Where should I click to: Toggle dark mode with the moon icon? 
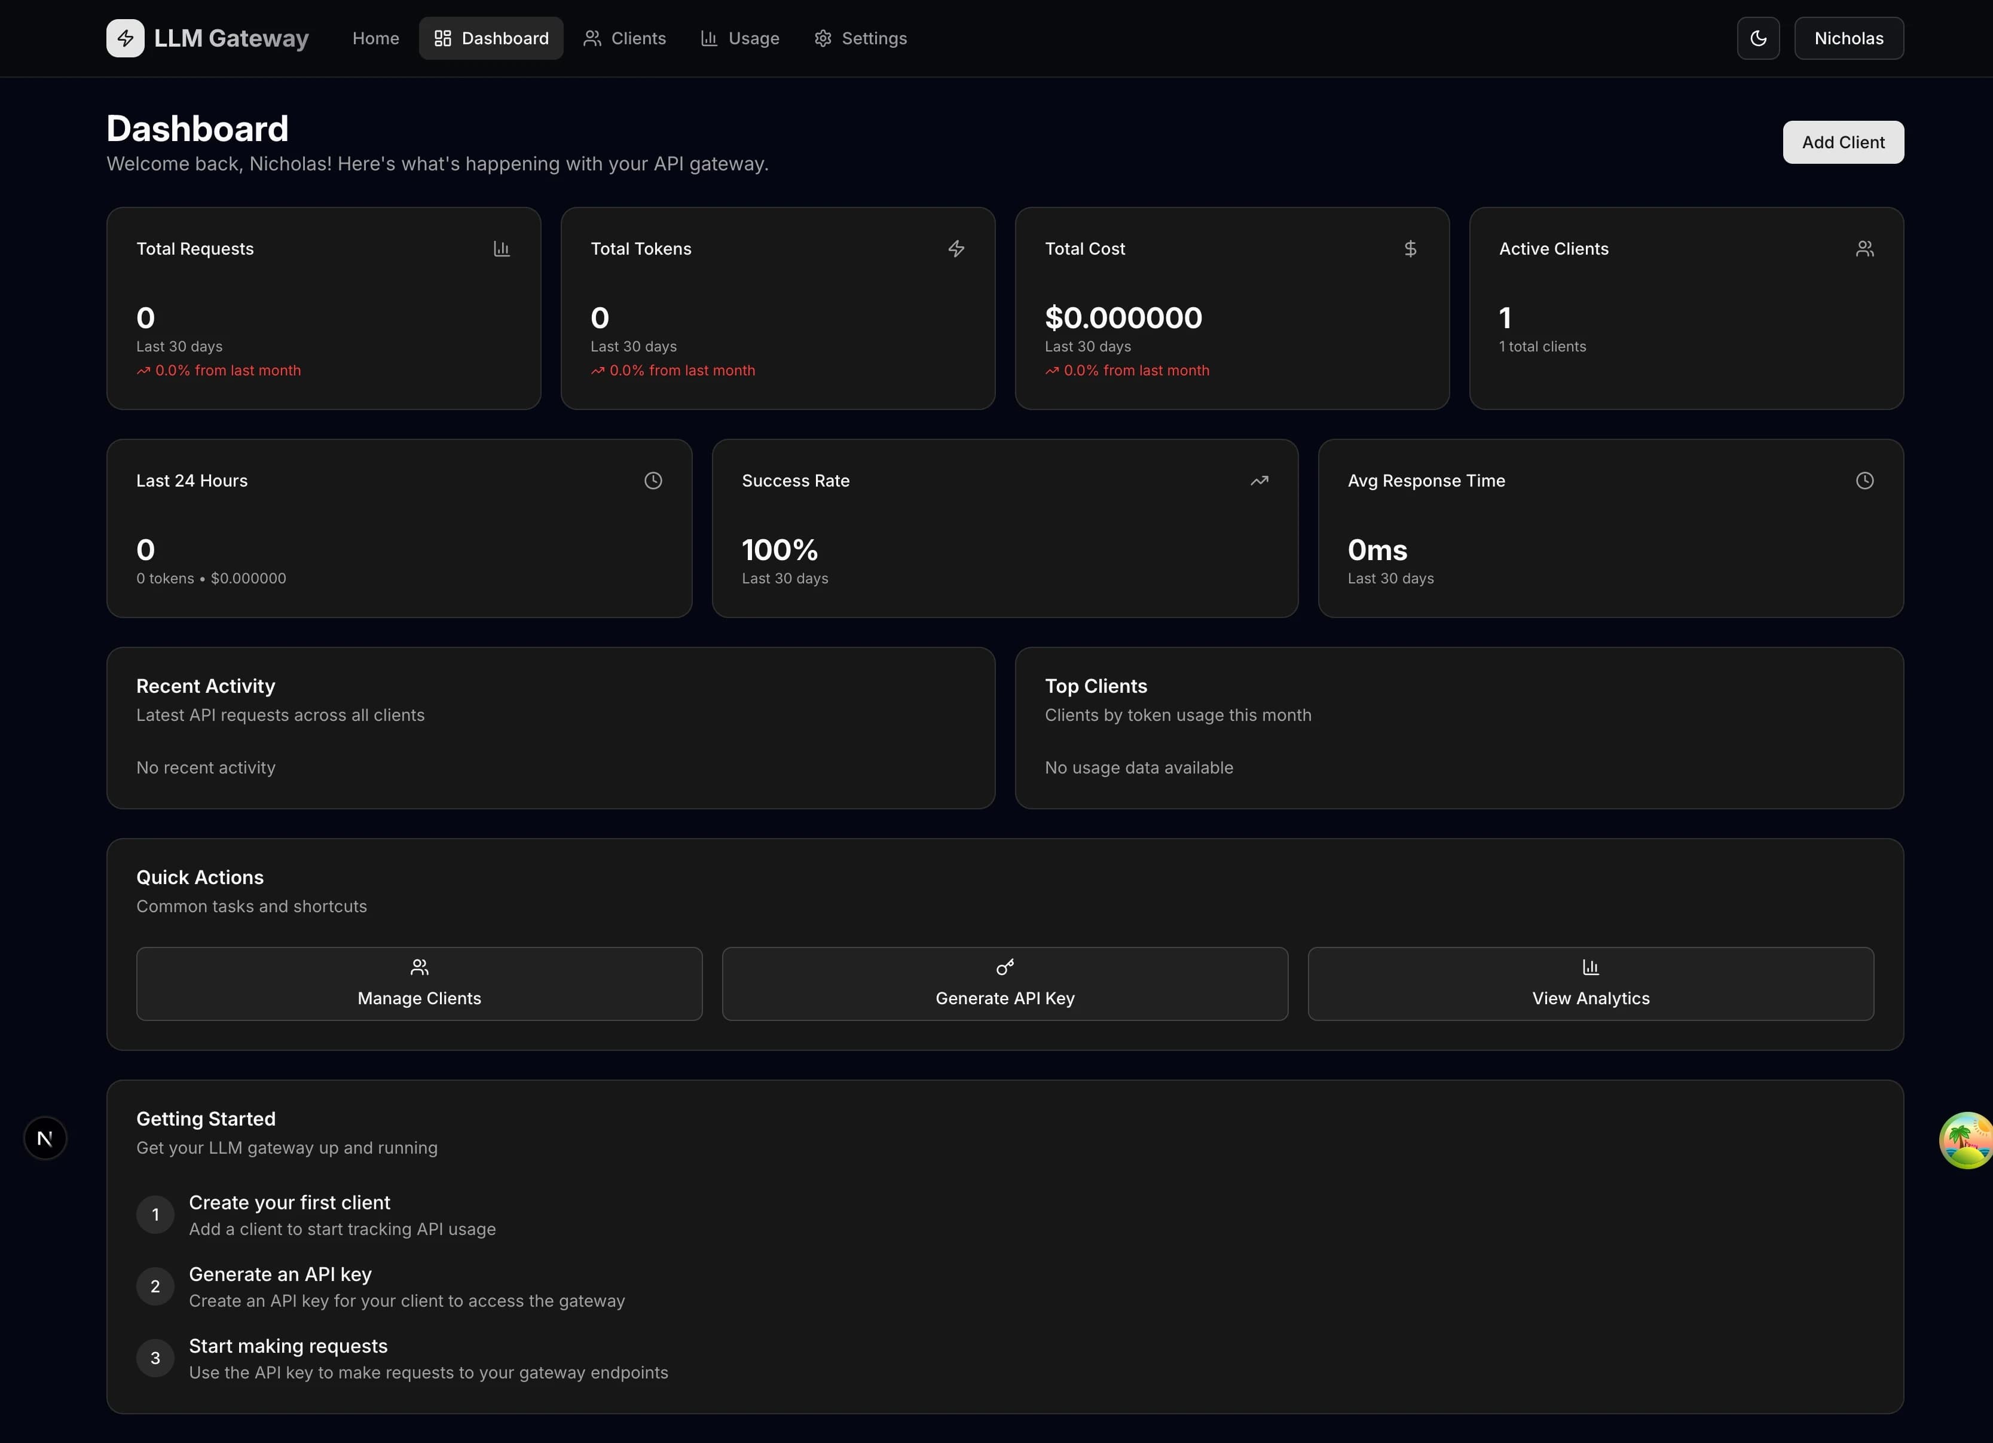pyautogui.click(x=1757, y=38)
